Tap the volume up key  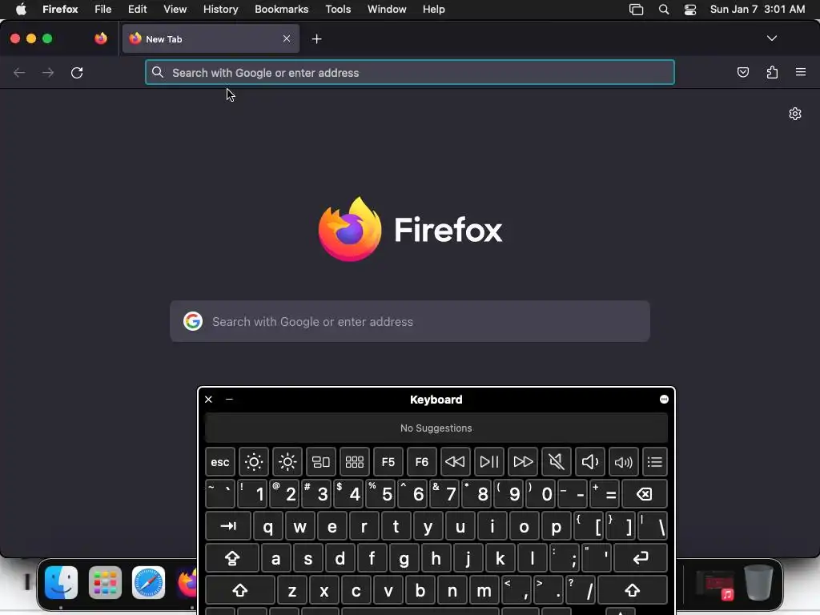tap(623, 462)
